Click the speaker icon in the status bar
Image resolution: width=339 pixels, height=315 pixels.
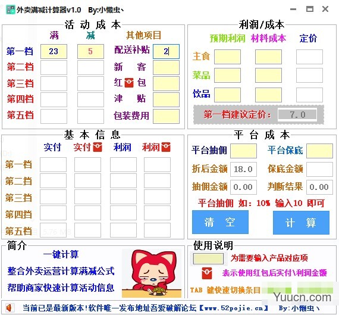(10, 308)
